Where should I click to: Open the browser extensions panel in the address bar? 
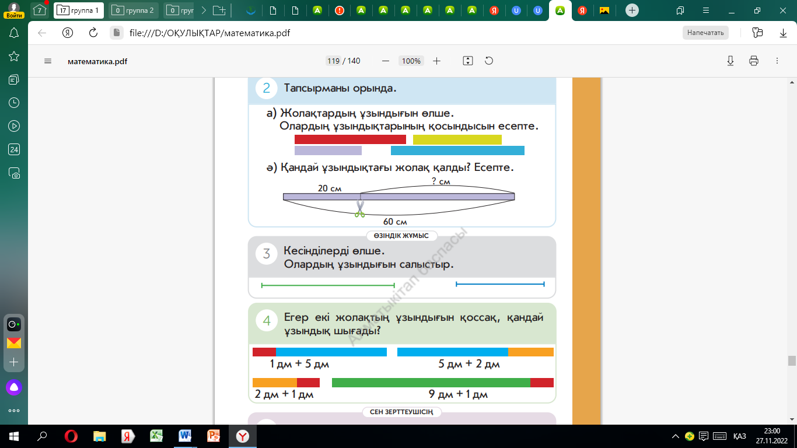[x=758, y=33]
